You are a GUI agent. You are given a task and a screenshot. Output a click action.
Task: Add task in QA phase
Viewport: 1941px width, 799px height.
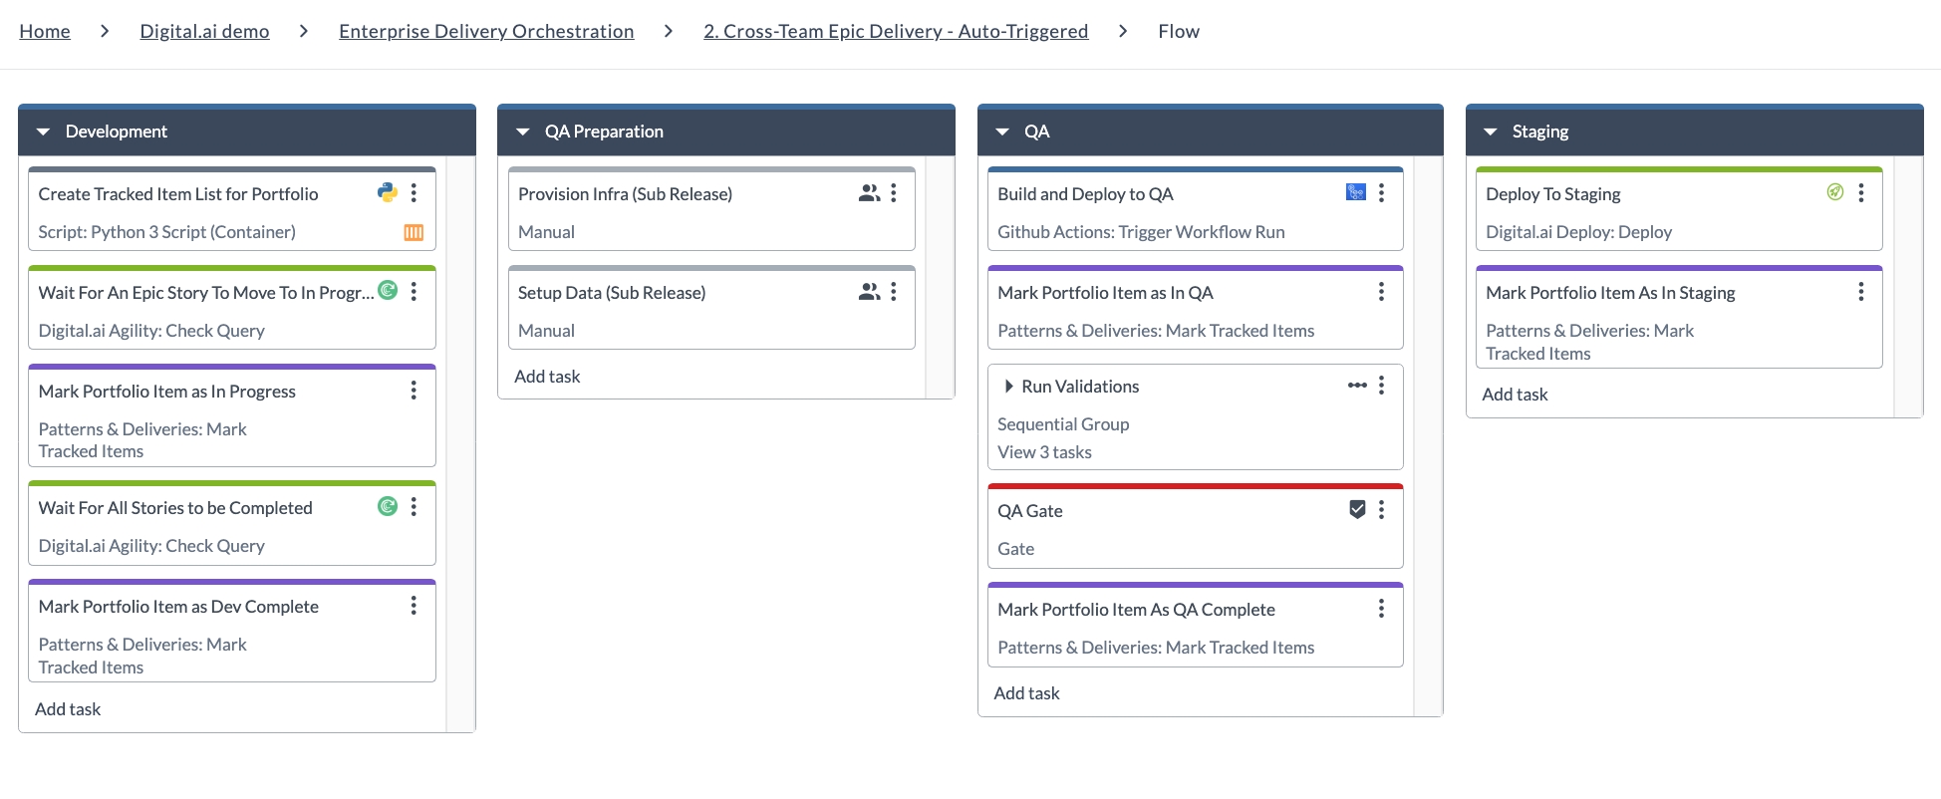point(1026,693)
